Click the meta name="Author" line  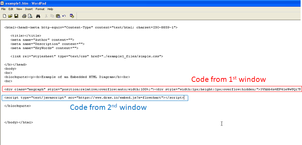point(42,40)
